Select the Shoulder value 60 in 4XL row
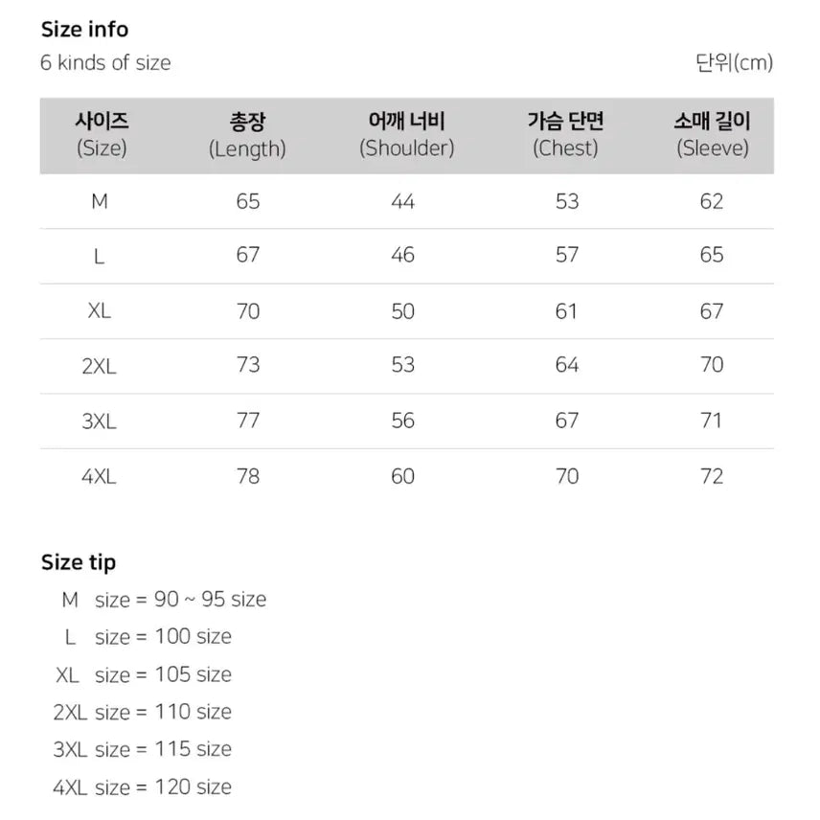The image size is (820, 820). pos(403,476)
